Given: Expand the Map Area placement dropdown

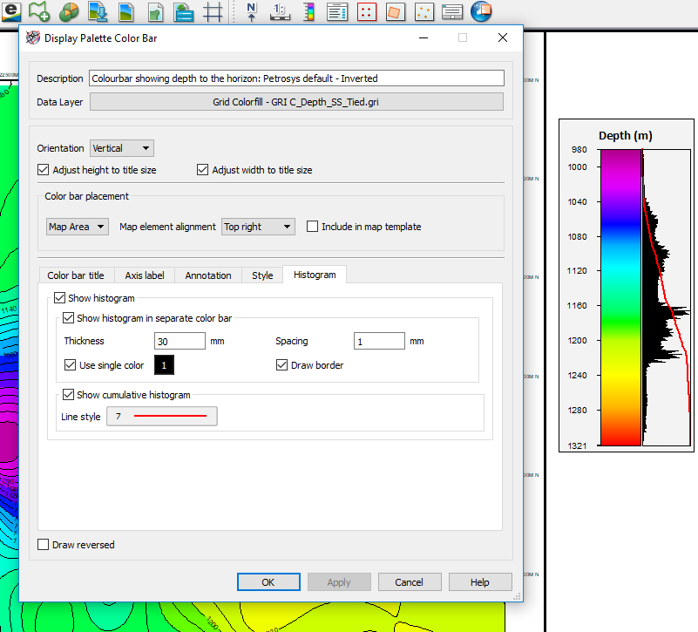Looking at the screenshot, I should (x=77, y=227).
